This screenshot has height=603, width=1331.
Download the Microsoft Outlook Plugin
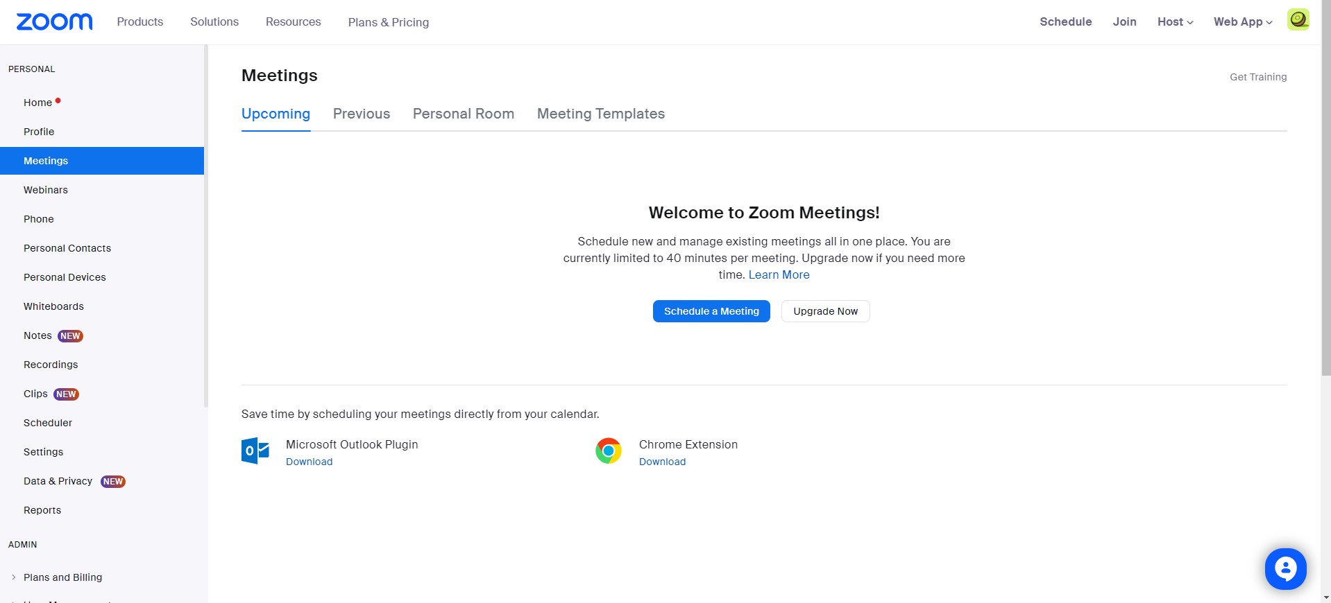pyautogui.click(x=309, y=462)
